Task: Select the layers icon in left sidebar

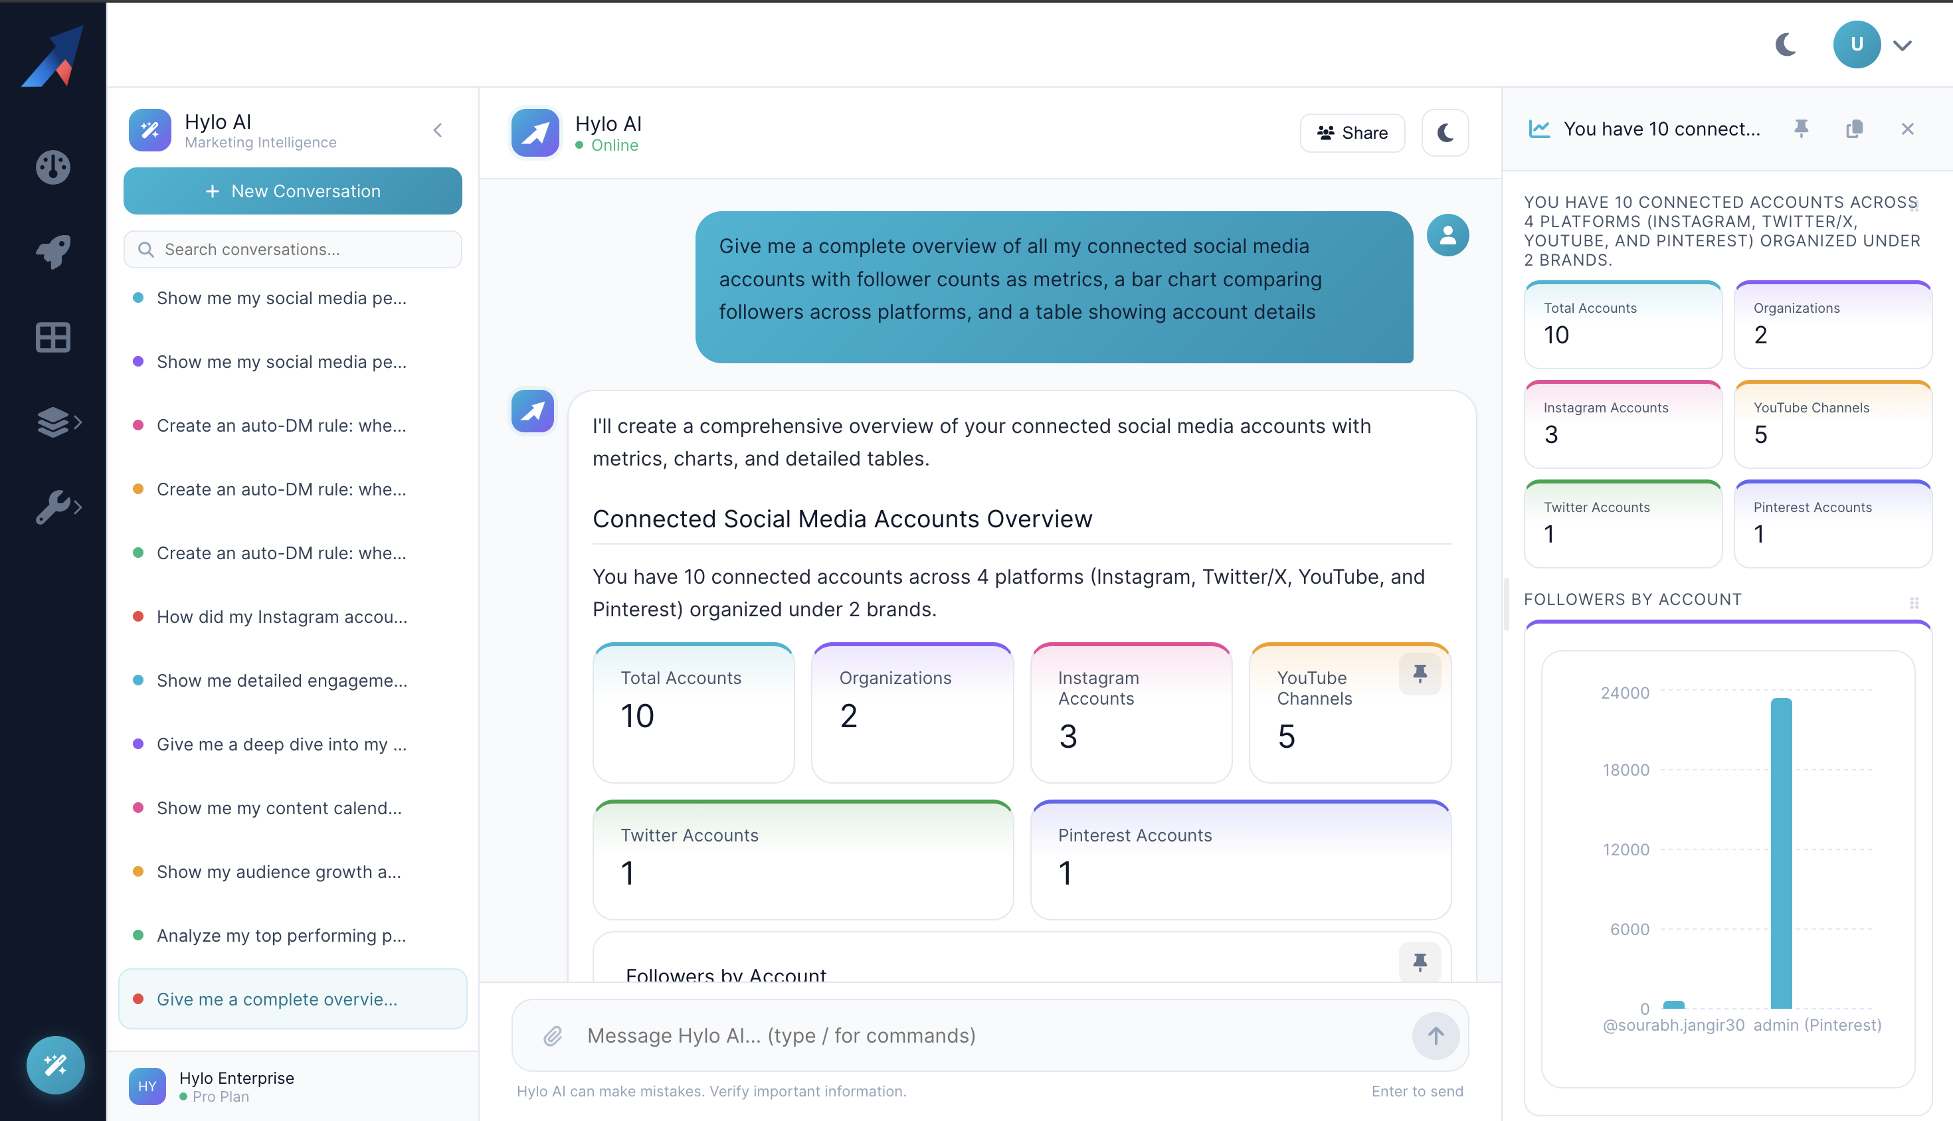Action: 52,422
